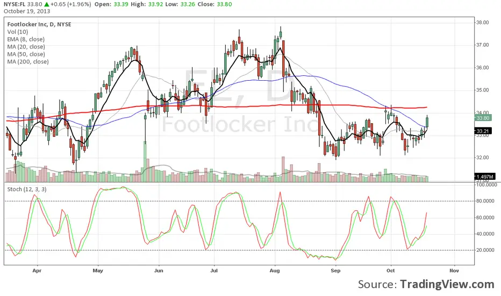This screenshot has height=296, width=501.
Task: Click the 40.0000 stochastic axis label
Action: 485,234
